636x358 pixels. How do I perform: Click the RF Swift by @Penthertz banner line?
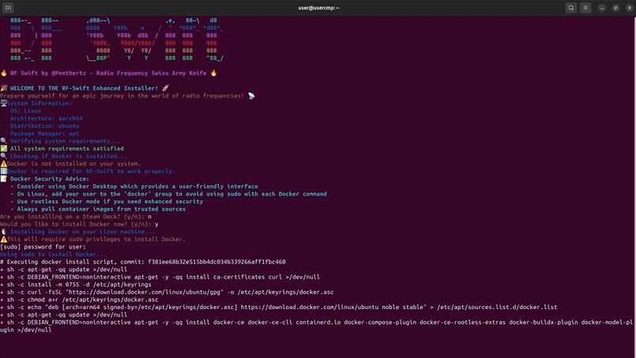[x=108, y=73]
